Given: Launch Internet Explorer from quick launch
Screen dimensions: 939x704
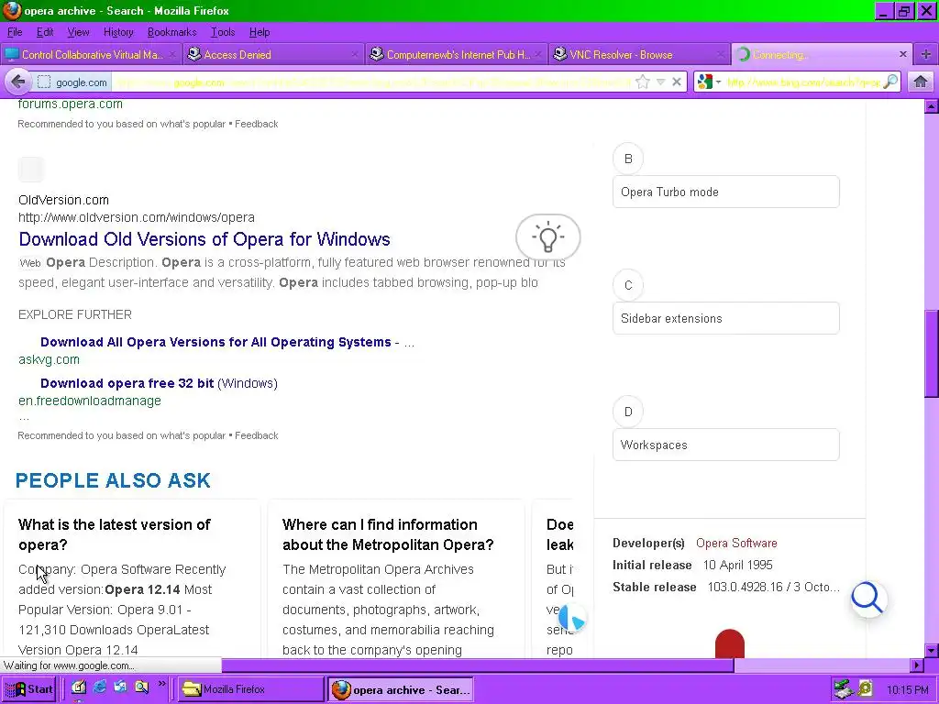Looking at the screenshot, I should click(99, 687).
